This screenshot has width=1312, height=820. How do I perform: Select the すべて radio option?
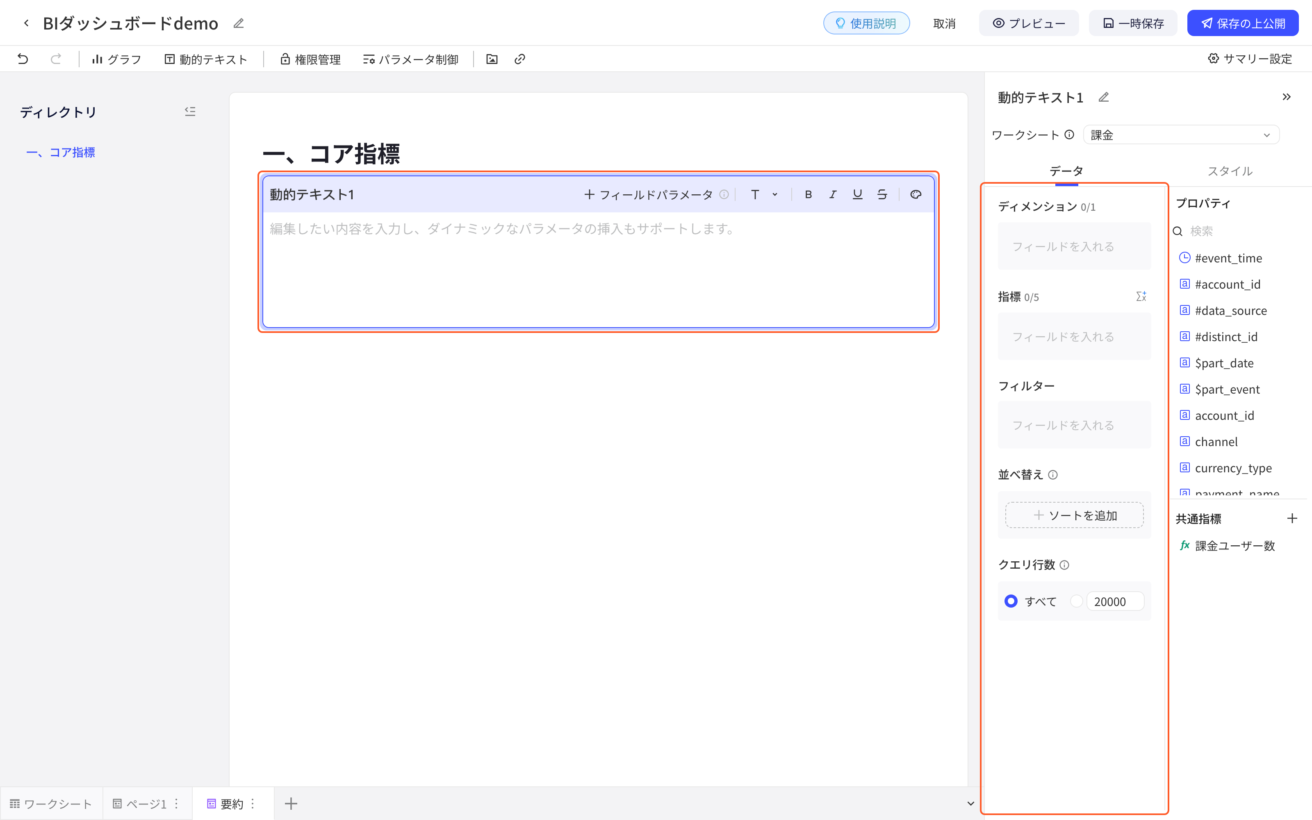pyautogui.click(x=1011, y=601)
